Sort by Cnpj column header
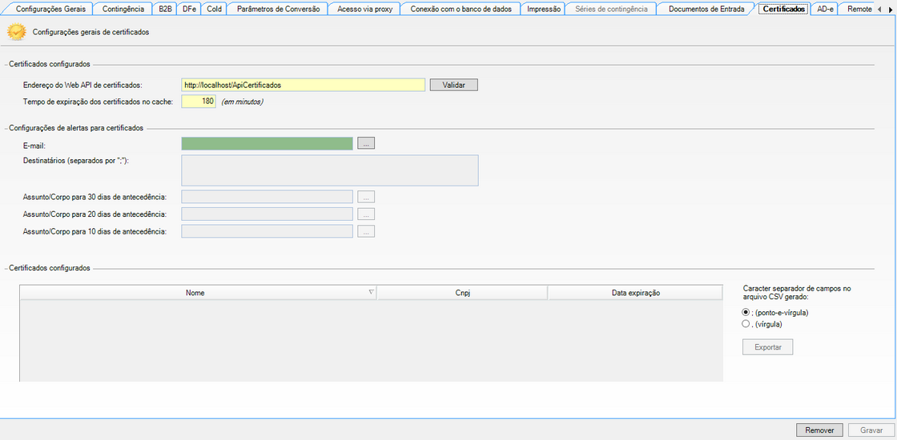The height and width of the screenshot is (440, 897). (x=462, y=293)
